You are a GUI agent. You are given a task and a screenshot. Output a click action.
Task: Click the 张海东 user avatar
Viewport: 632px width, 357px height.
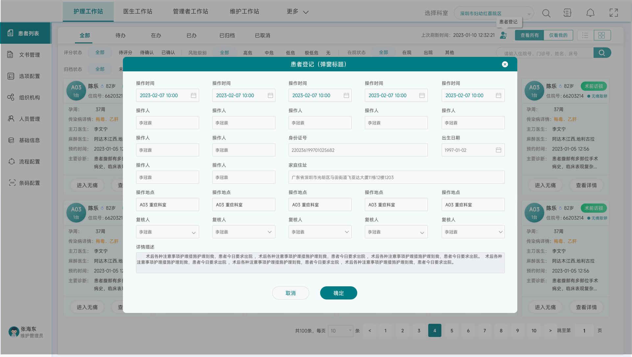pos(13,332)
